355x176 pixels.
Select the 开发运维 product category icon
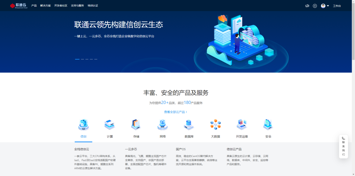(242, 125)
